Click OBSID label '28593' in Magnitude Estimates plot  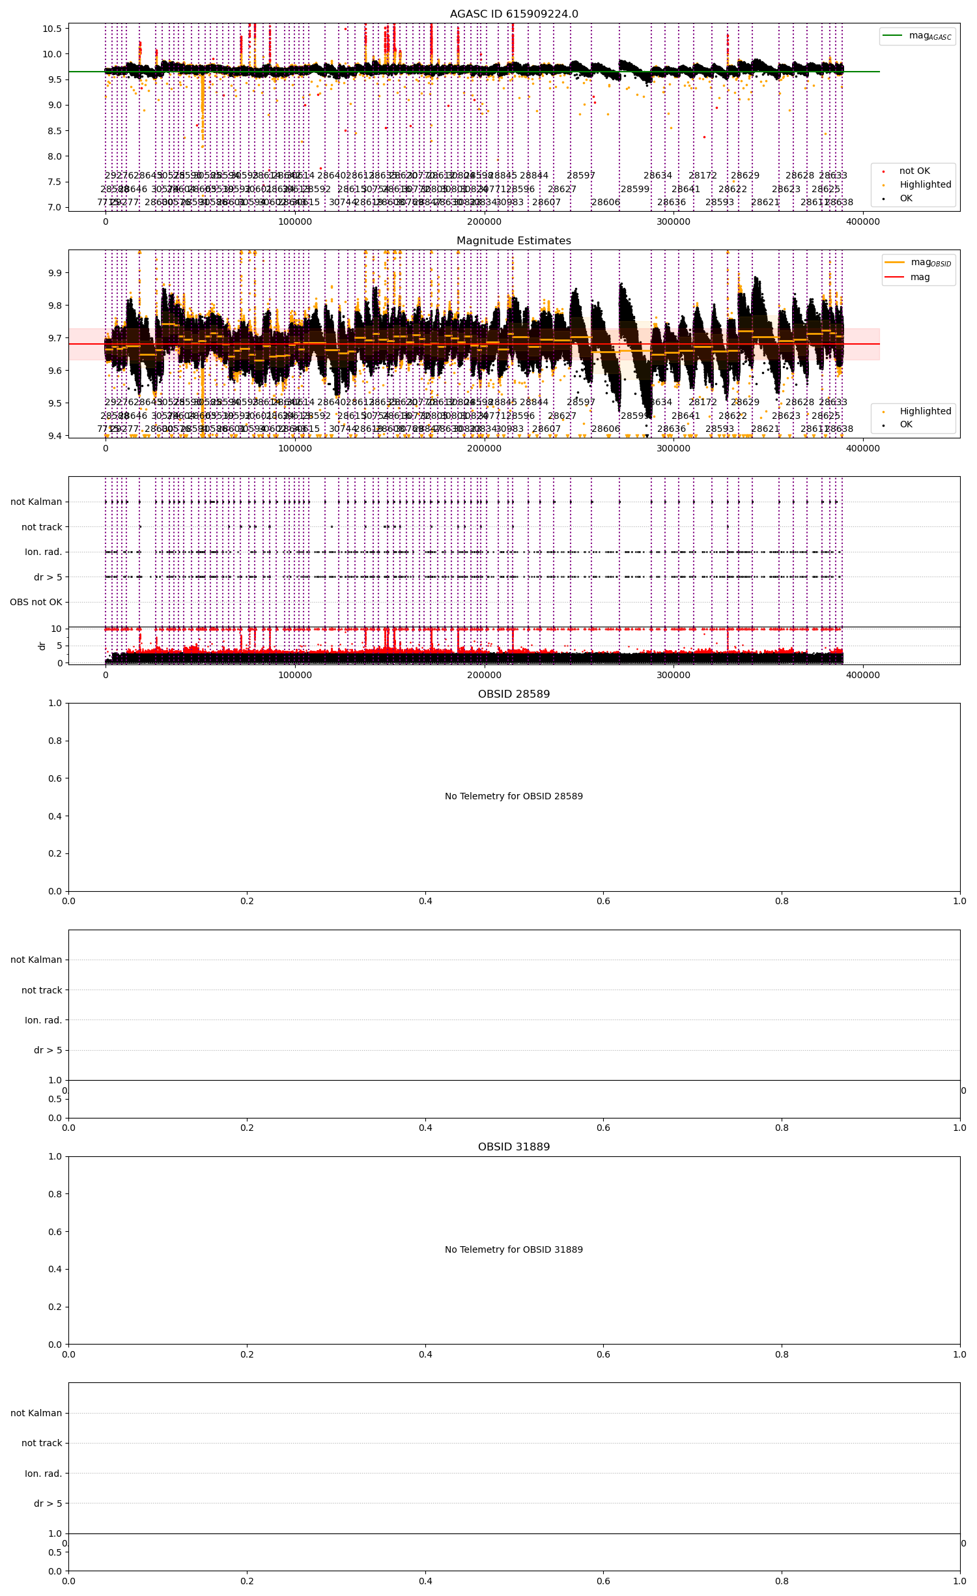720,429
